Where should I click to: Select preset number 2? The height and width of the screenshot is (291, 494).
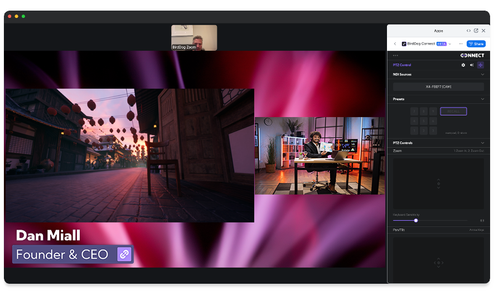(x=424, y=130)
